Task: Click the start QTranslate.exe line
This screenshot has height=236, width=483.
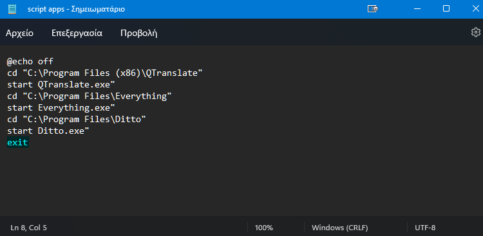Action: point(61,85)
